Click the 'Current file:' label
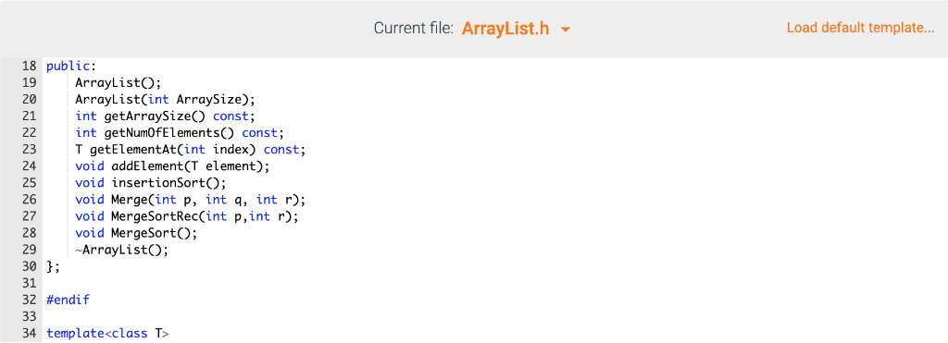The image size is (948, 343). point(414,29)
